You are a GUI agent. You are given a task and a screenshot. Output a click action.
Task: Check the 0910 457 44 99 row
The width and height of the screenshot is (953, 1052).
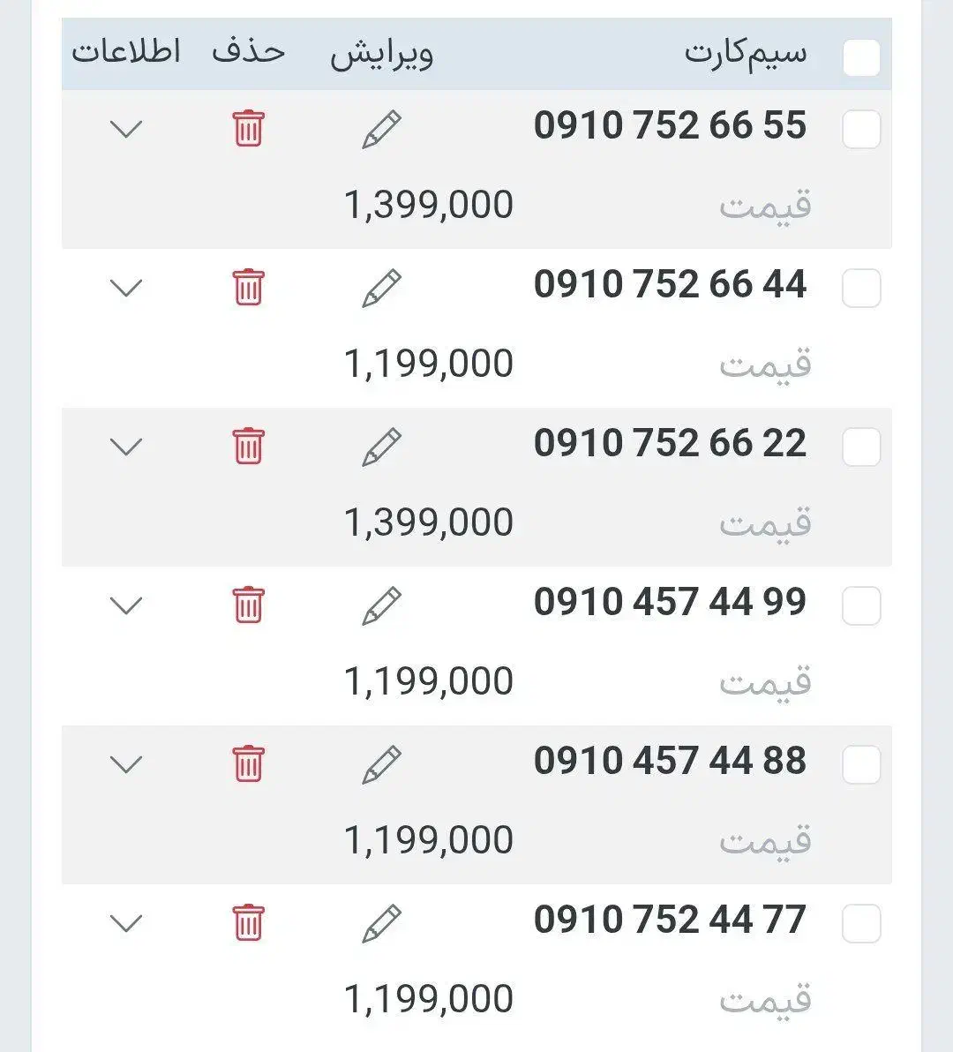(861, 606)
